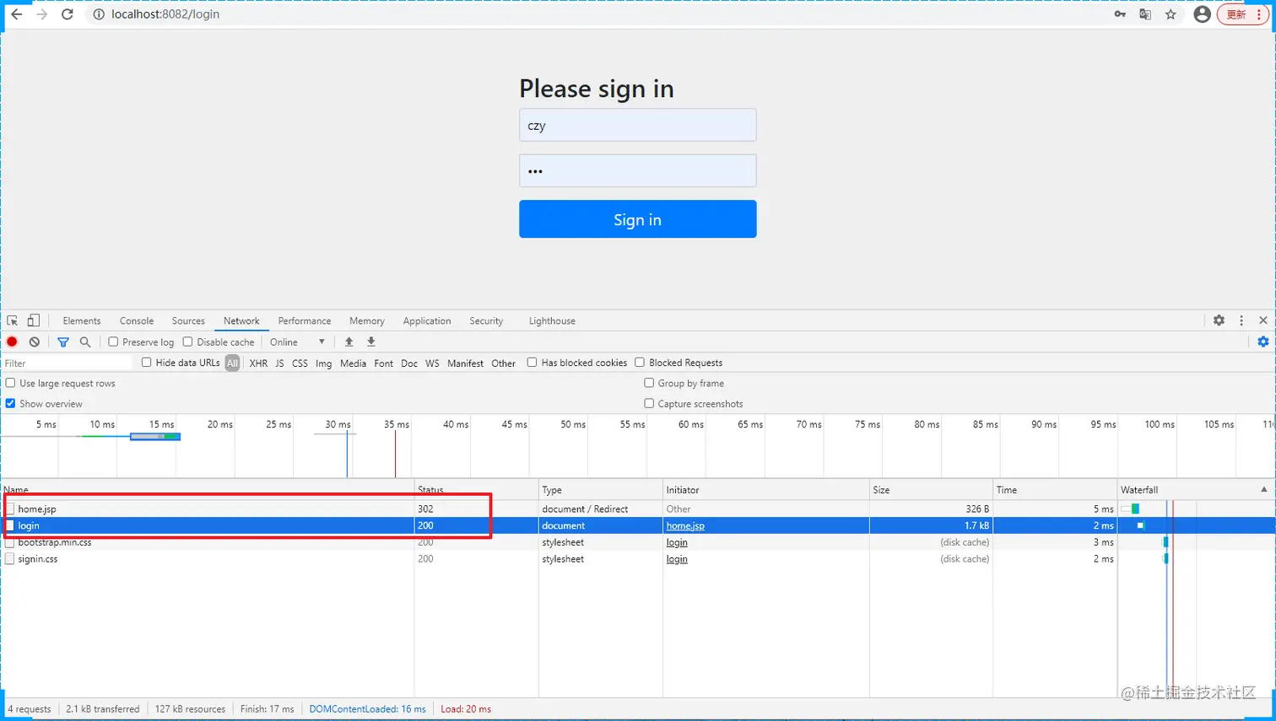Image resolution: width=1276 pixels, height=721 pixels.
Task: Sort by the Waterfall column arrow
Action: 1263,489
